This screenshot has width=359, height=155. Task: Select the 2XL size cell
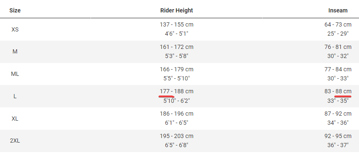point(15,141)
